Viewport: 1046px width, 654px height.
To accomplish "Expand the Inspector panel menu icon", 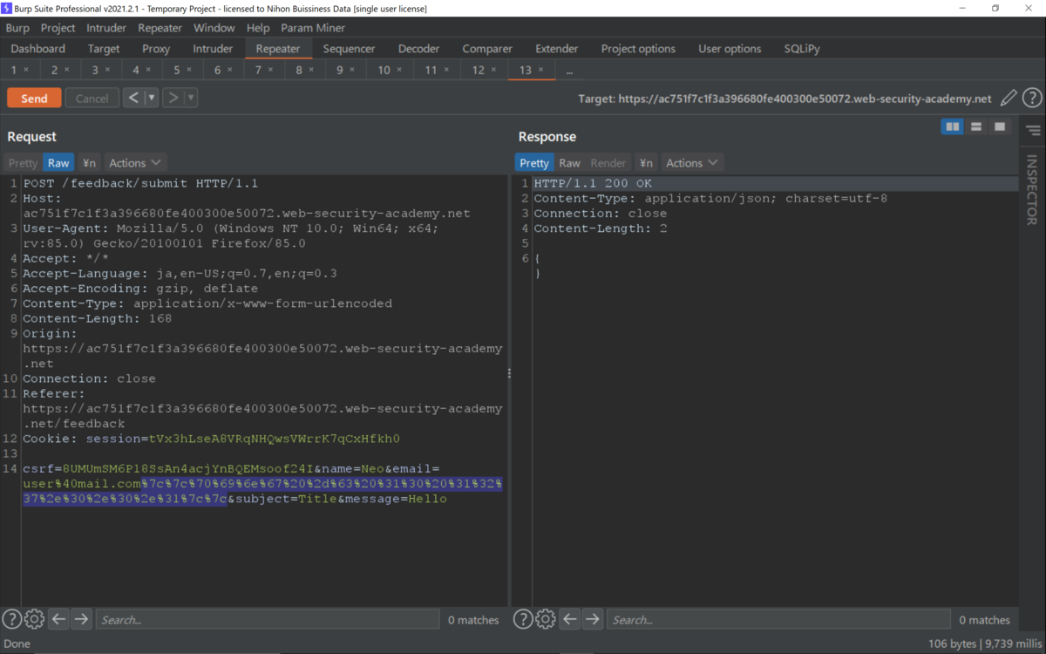I will (1033, 131).
